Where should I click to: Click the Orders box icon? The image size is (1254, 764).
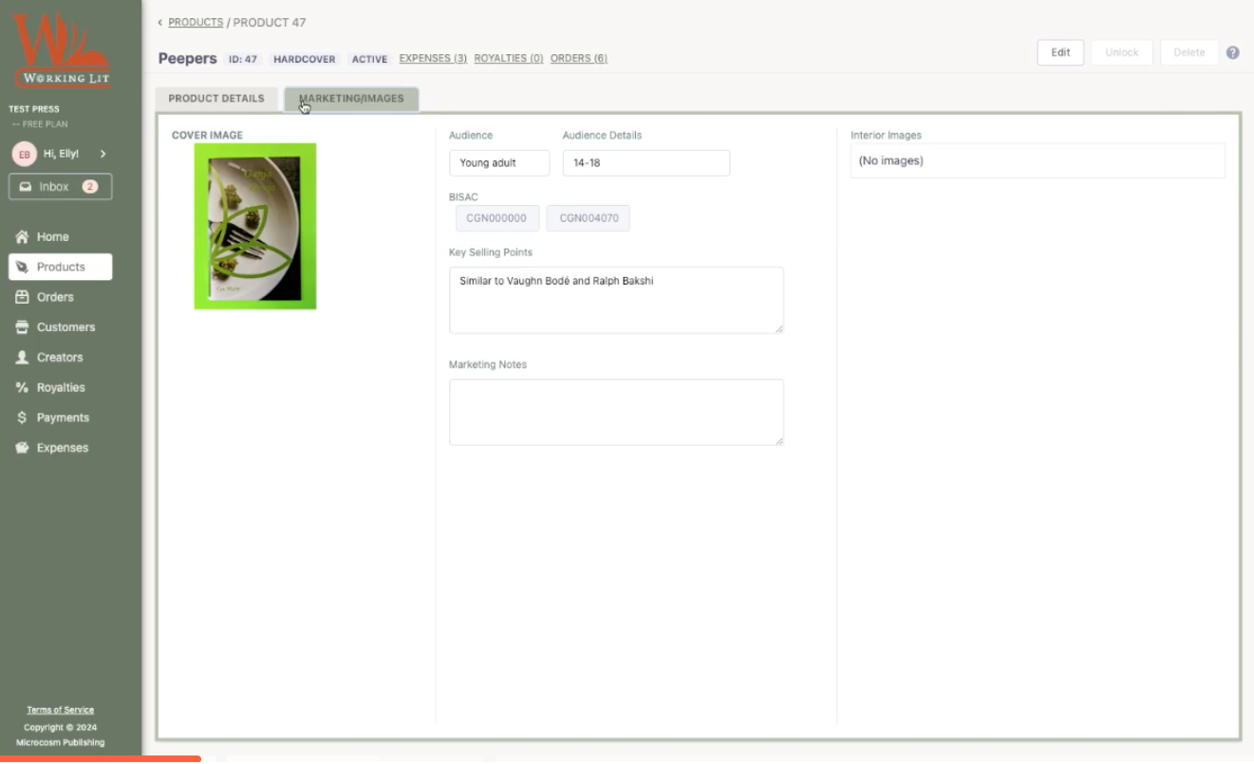click(x=22, y=297)
